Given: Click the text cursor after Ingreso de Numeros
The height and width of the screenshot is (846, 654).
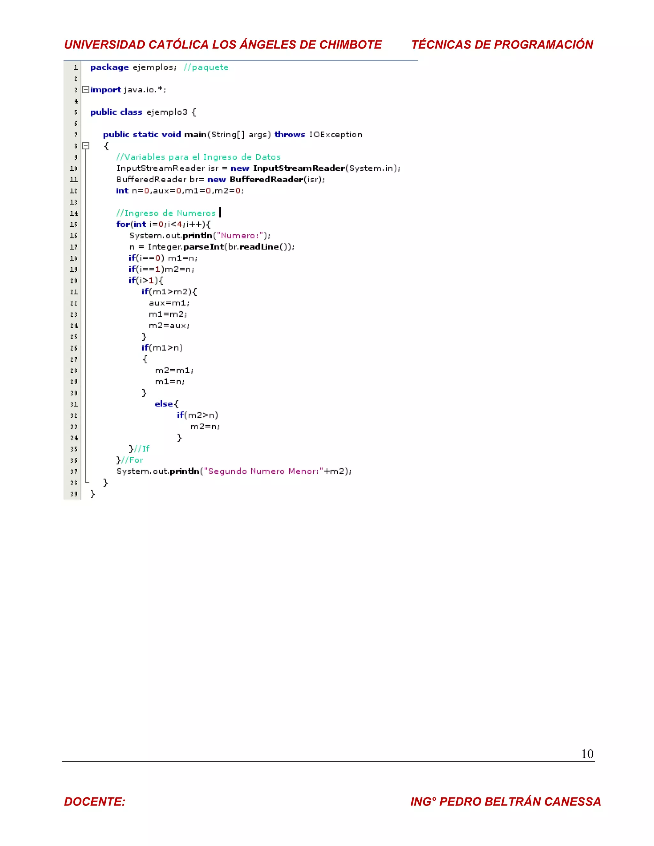Looking at the screenshot, I should 220,212.
